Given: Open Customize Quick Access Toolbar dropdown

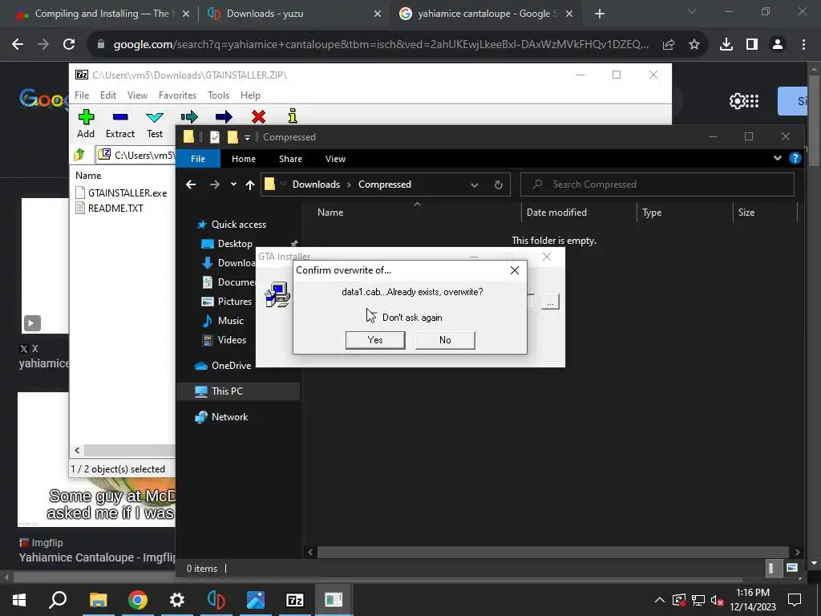Looking at the screenshot, I should coord(247,138).
